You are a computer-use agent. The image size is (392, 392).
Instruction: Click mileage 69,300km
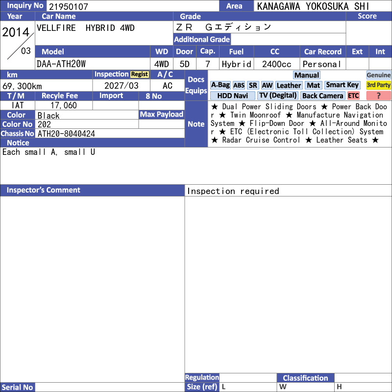tap(22, 86)
